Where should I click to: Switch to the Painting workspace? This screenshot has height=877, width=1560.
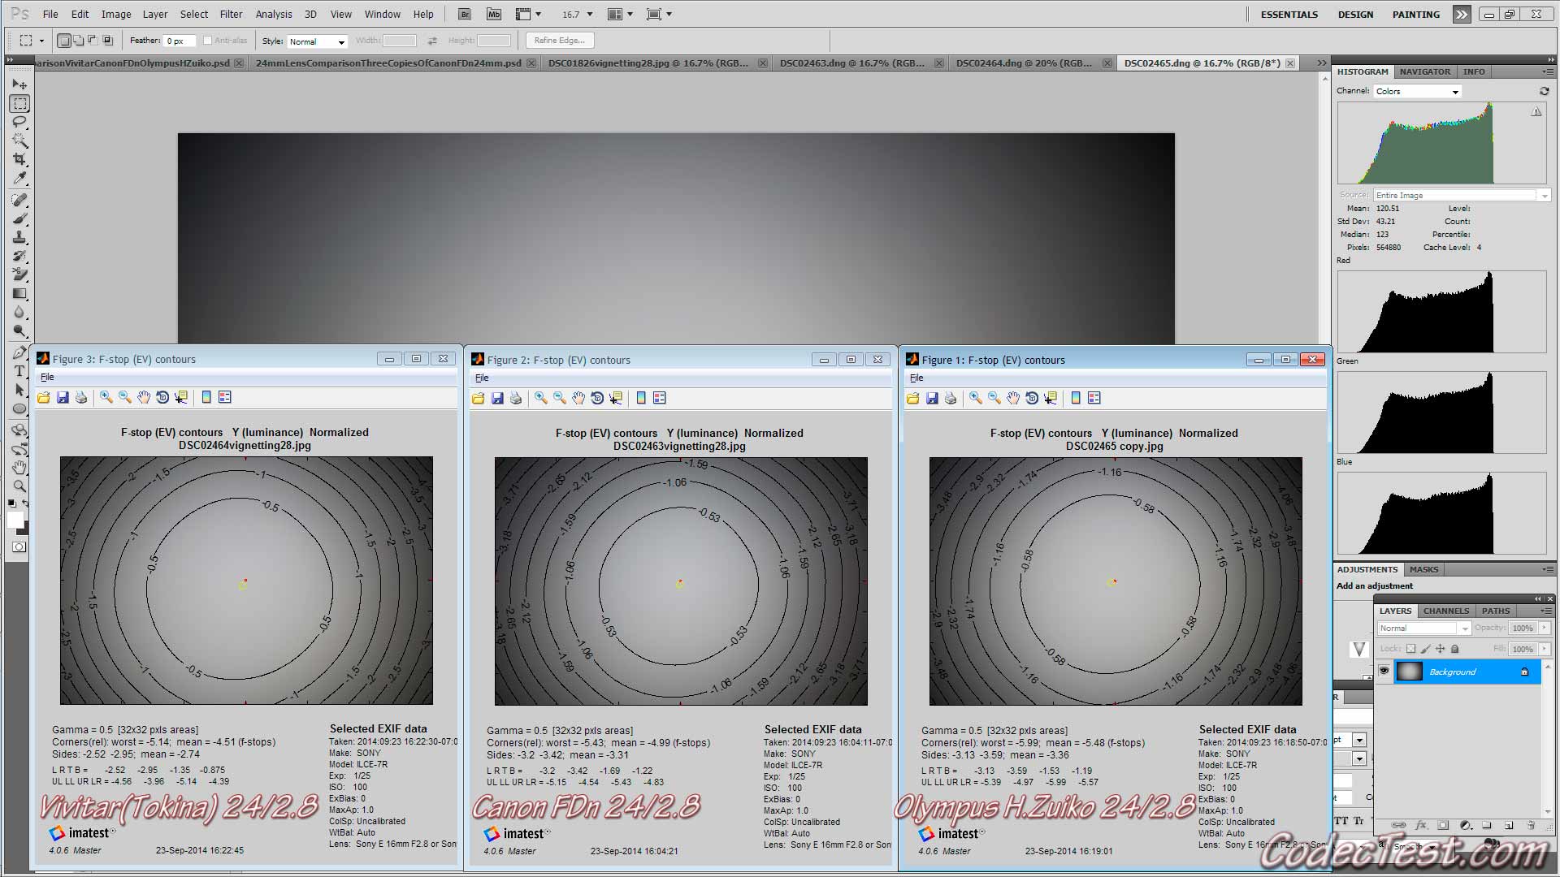pos(1415,14)
